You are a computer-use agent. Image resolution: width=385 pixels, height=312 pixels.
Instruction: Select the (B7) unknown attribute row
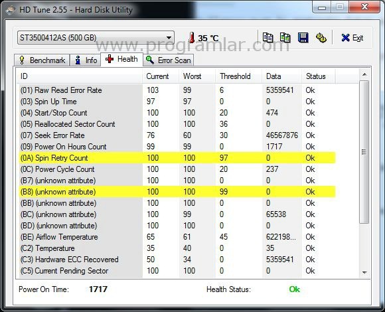[177, 181]
